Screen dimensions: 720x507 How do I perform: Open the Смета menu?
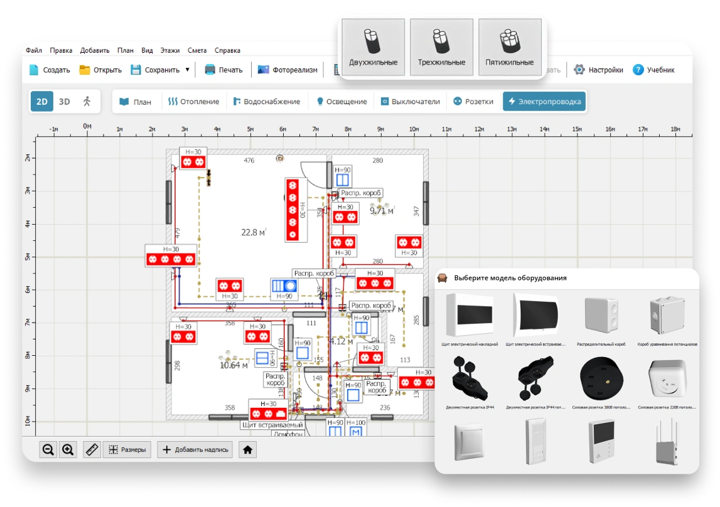pos(197,50)
